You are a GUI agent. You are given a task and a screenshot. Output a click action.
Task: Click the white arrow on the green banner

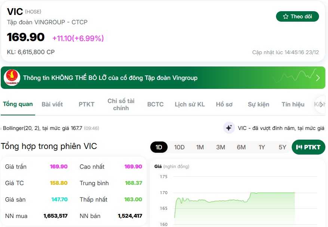[318, 78]
